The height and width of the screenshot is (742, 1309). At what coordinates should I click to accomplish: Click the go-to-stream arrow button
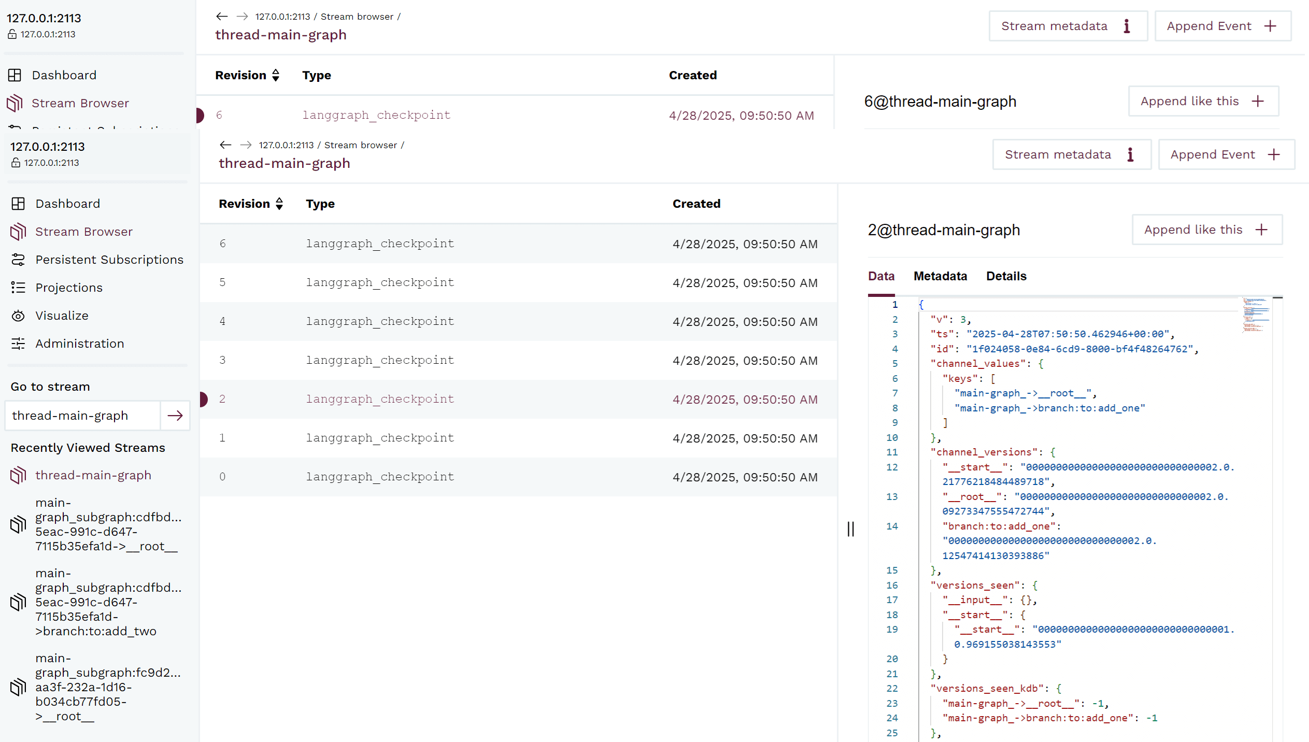click(175, 416)
